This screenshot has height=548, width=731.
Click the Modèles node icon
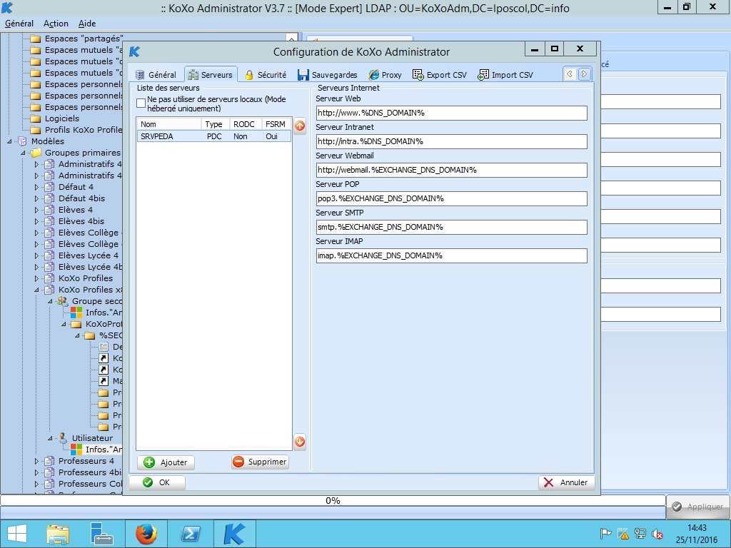pyautogui.click(x=22, y=141)
